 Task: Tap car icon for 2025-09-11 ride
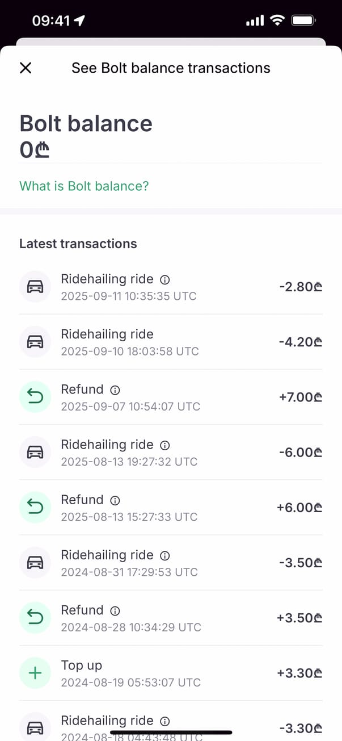(x=35, y=287)
